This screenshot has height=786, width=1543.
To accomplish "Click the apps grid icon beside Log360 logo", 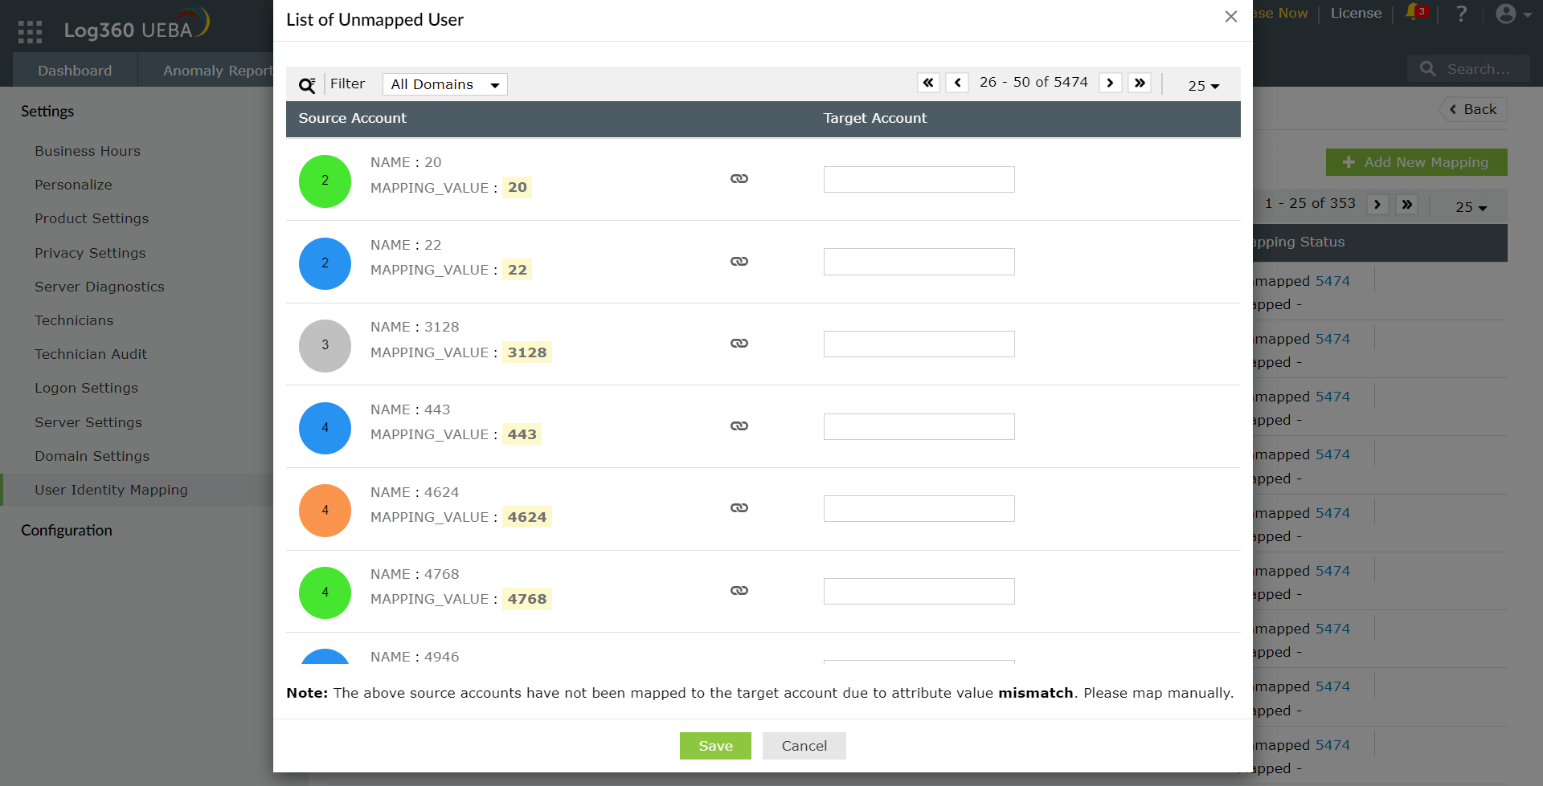I will point(29,31).
